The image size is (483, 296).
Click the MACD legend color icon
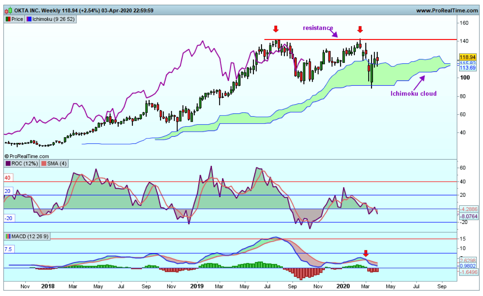pos(8,236)
